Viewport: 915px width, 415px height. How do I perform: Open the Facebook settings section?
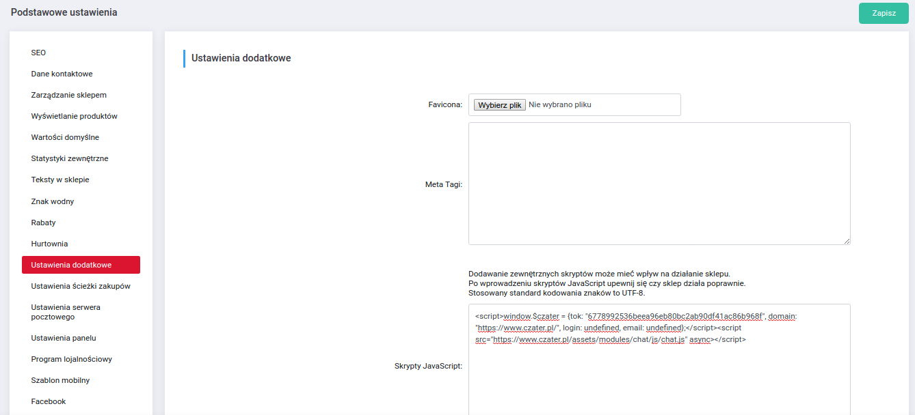[x=49, y=401]
